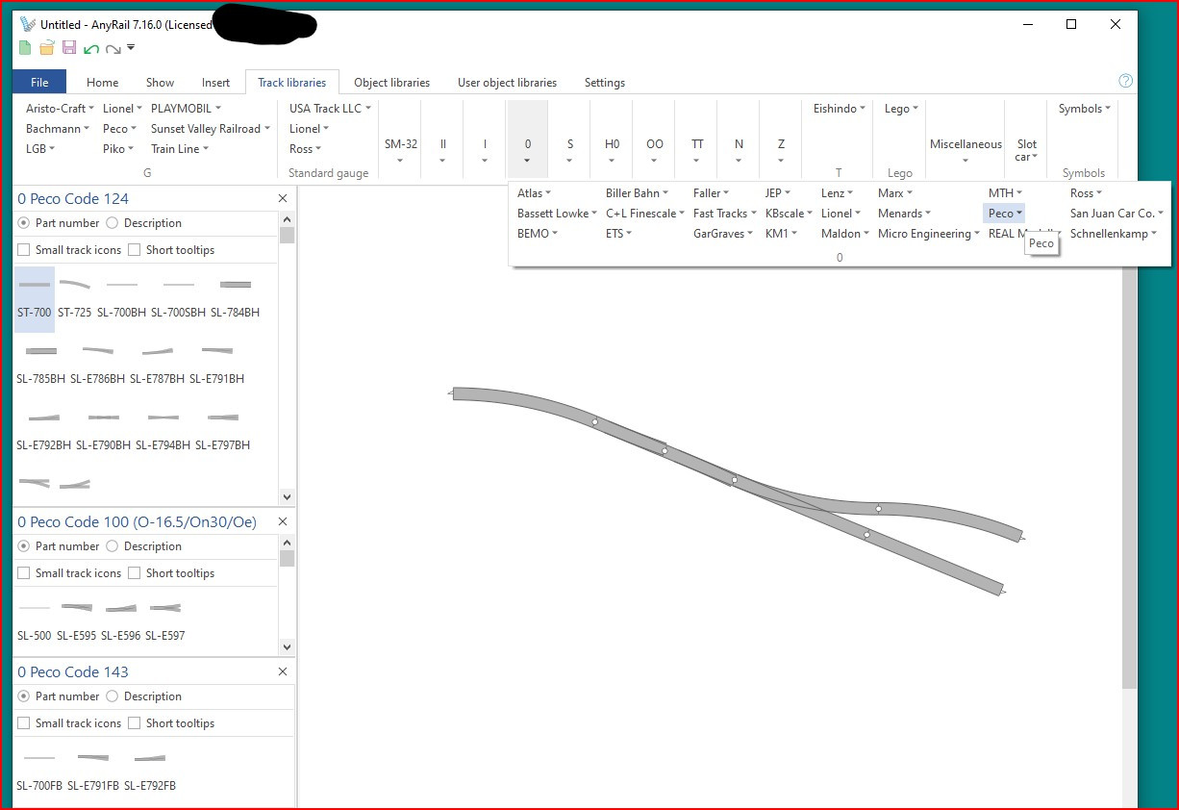Select the SL-500 track in Code 100
Screen dimensions: 1179x810
(35, 621)
